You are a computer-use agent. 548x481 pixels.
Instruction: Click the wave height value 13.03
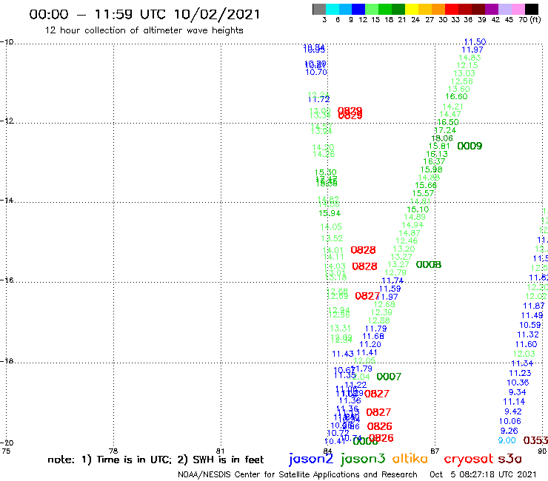click(x=464, y=73)
